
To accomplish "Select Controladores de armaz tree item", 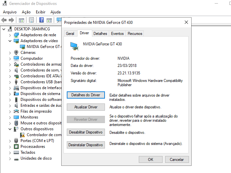I will tap(41, 64).
